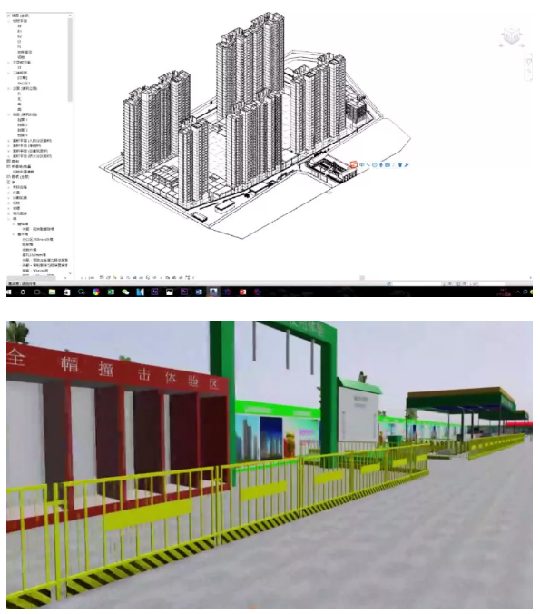Collapse the 剖面 (建筑剖面) sections node
The width and height of the screenshot is (540, 614).
pos(9,114)
